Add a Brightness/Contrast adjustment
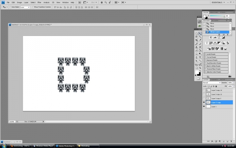This screenshot has width=236, height=148. click(x=211, y=37)
